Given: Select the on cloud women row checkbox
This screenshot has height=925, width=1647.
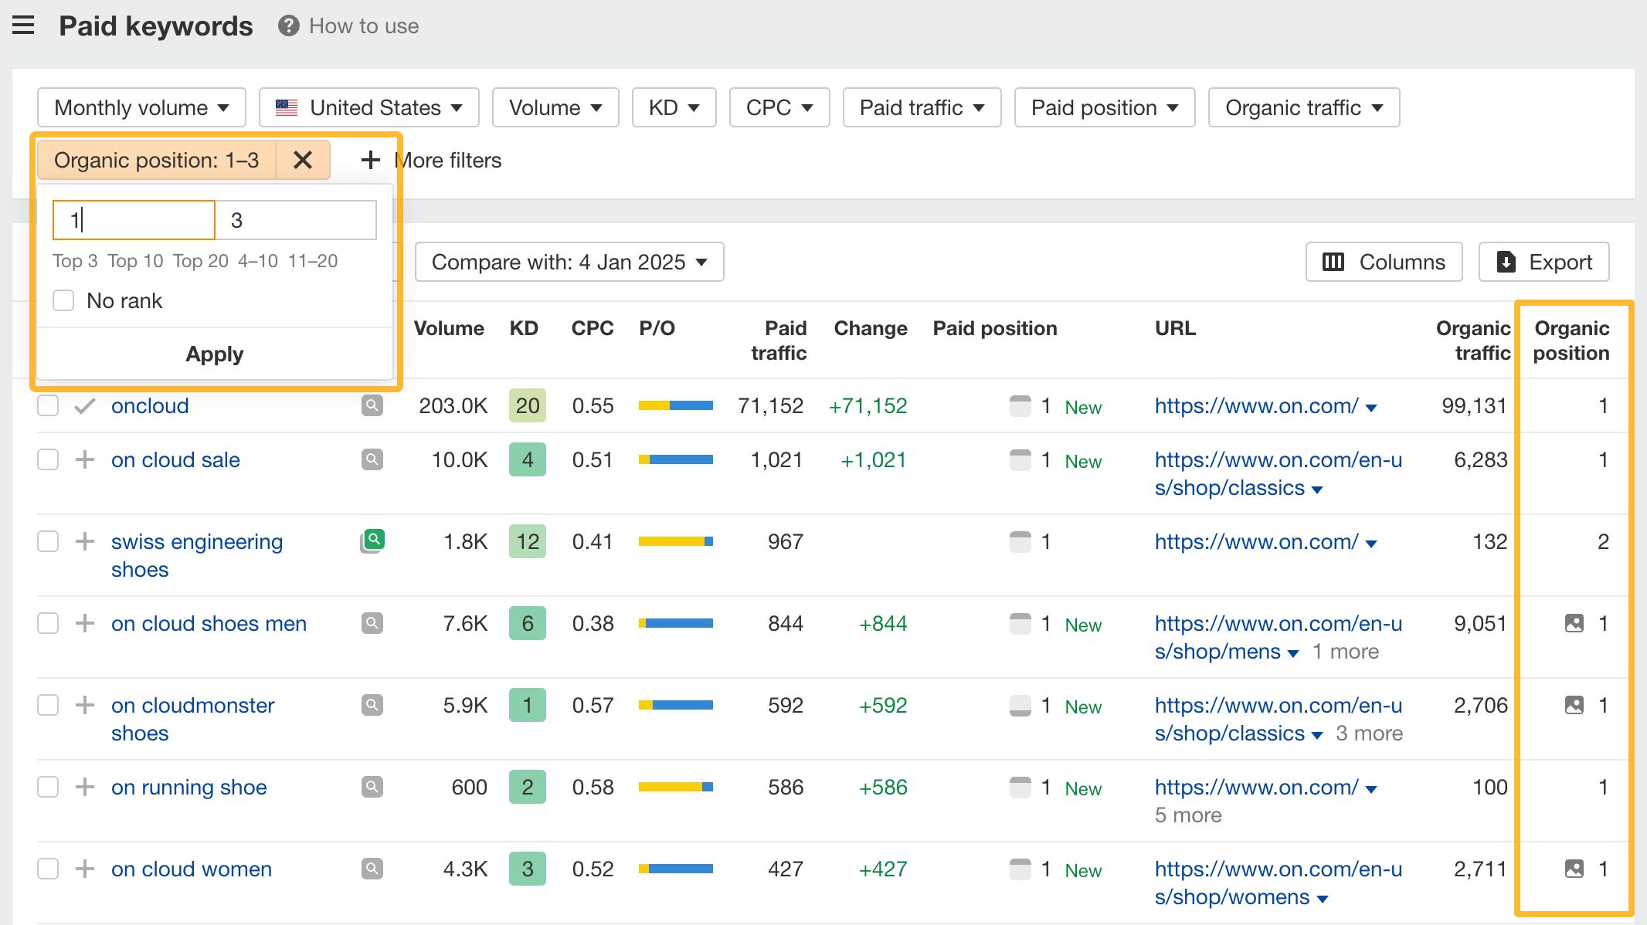Looking at the screenshot, I should point(48,869).
